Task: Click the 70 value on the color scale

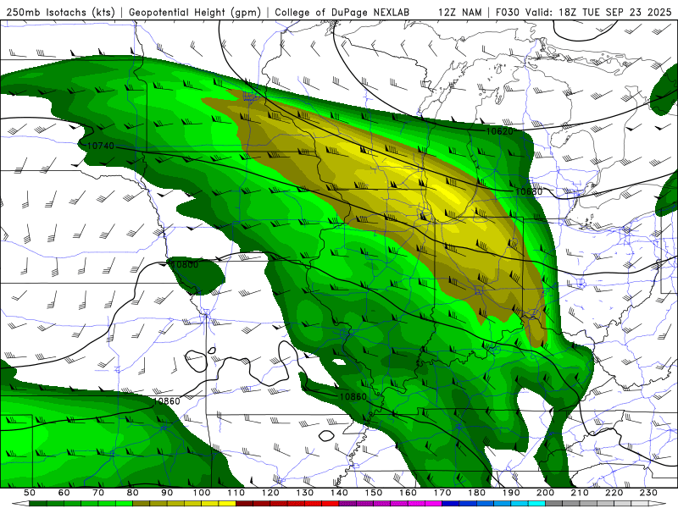Action: (98, 493)
